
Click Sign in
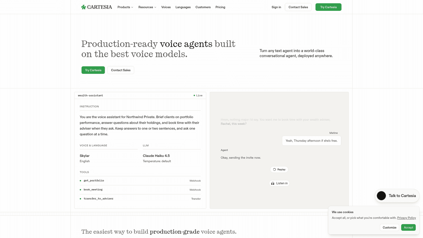pyautogui.click(x=276, y=7)
